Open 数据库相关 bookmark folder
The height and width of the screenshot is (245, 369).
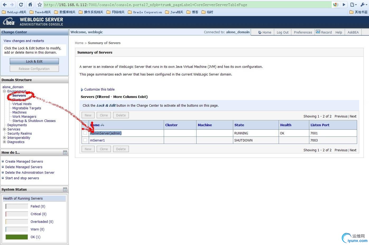point(65,12)
